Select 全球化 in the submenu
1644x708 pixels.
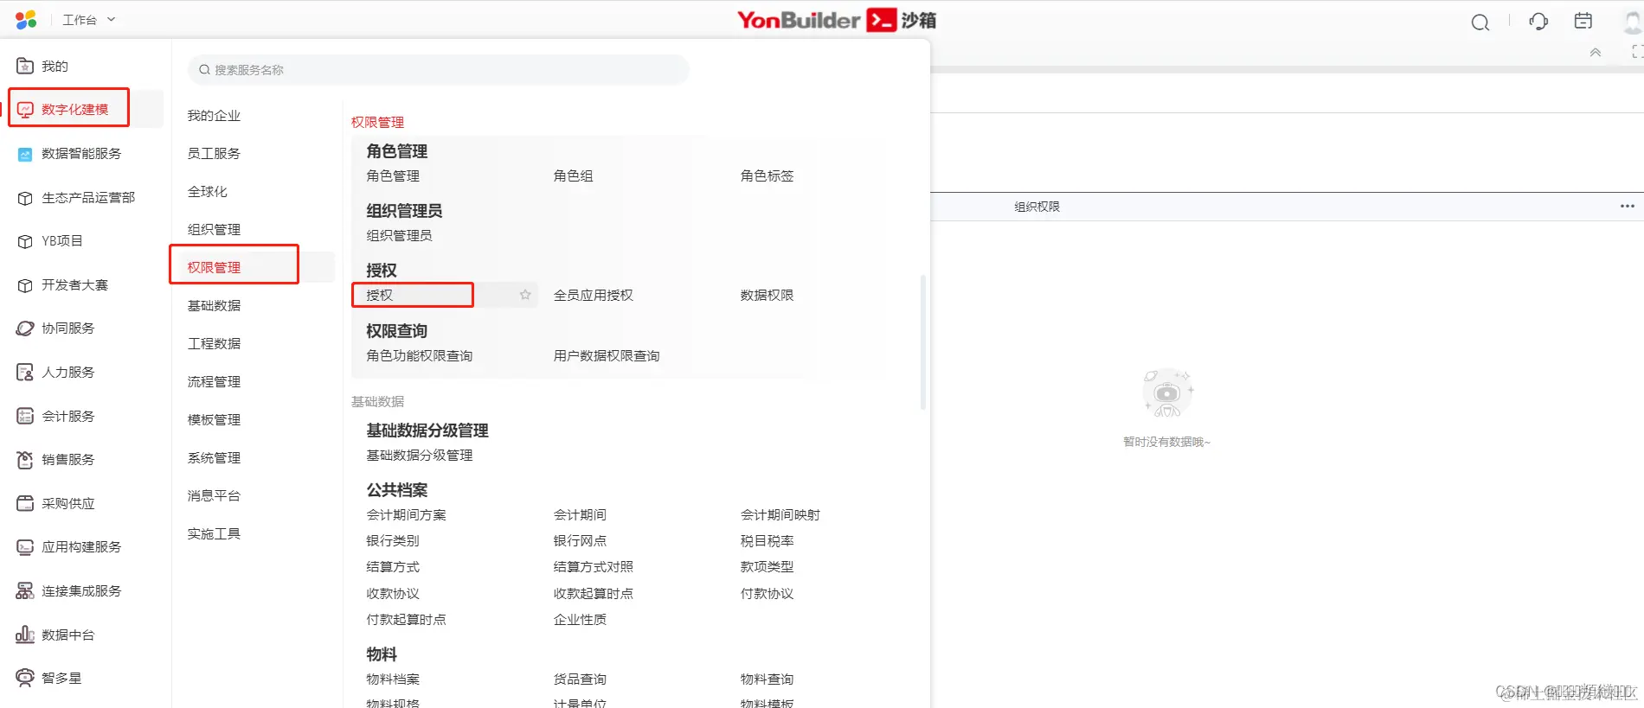point(208,192)
